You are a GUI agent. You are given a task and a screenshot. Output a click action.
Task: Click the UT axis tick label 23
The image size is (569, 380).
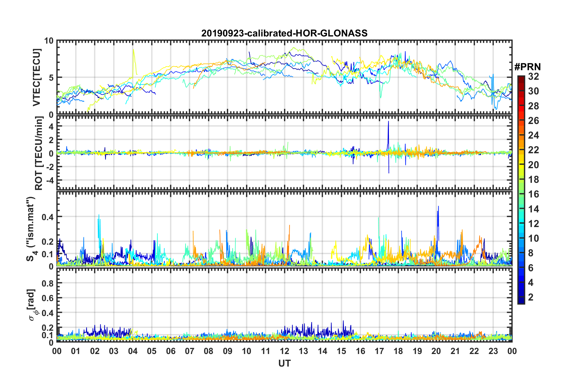click(x=493, y=351)
